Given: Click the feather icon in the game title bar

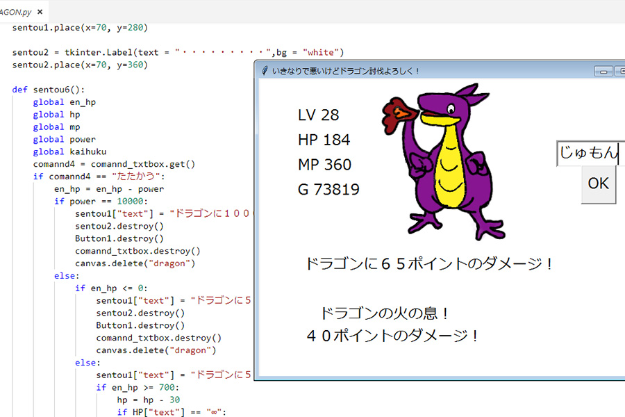Looking at the screenshot, I should click(x=265, y=71).
